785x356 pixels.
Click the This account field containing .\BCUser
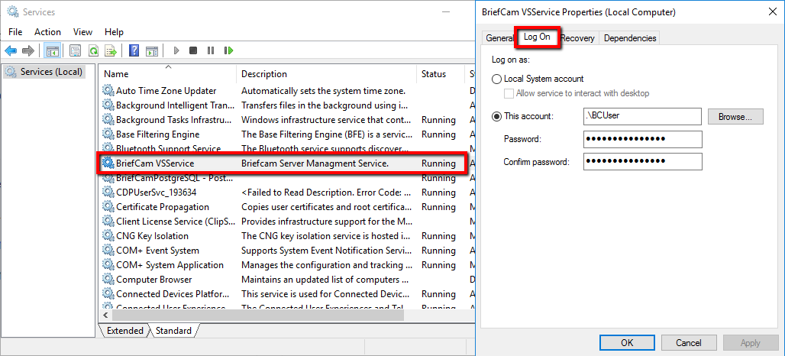[x=642, y=116]
